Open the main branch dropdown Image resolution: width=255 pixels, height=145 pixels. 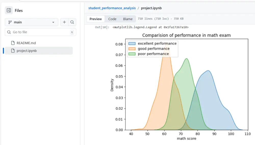click(32, 22)
